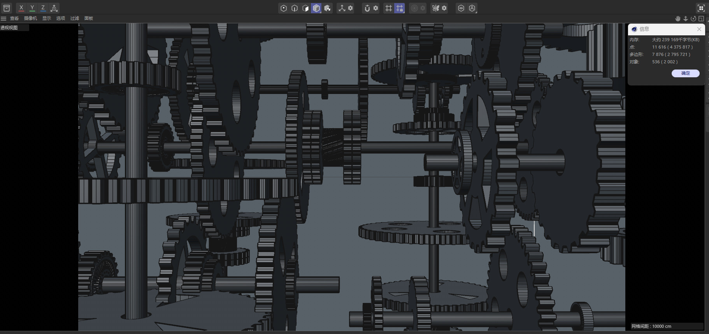
Task: Click the layout icon at top-left corner
Action: pyautogui.click(x=7, y=8)
